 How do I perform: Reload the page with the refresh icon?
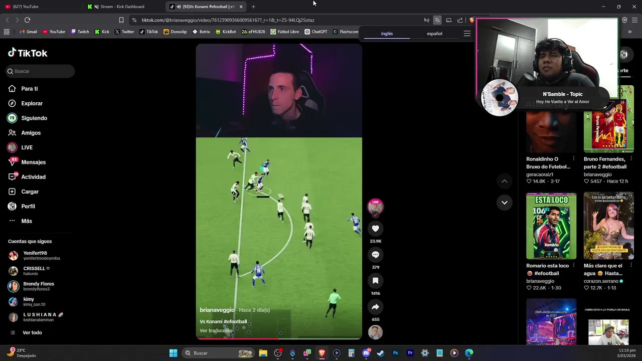tap(27, 20)
